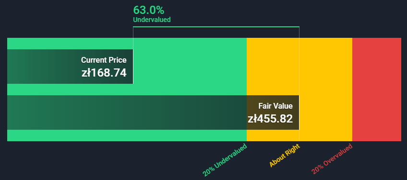This screenshot has width=407, height=180.
Task: Click the green Undervalued label under 63.0%
Action: coord(152,20)
